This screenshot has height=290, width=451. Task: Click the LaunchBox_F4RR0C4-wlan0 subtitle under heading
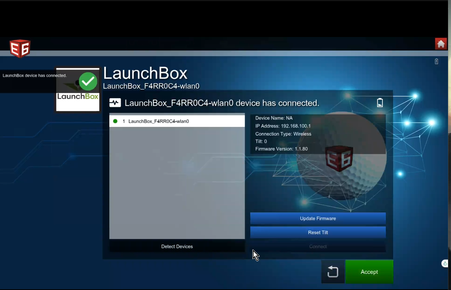151,86
